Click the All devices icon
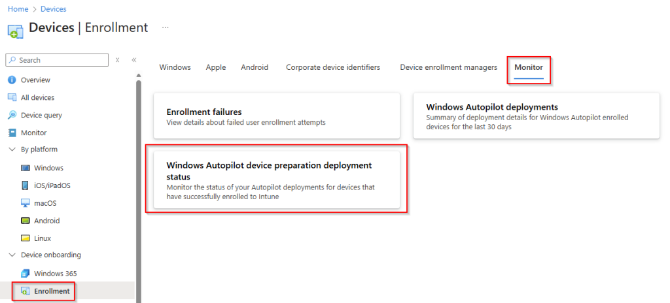This screenshot has height=303, width=670. point(12,97)
